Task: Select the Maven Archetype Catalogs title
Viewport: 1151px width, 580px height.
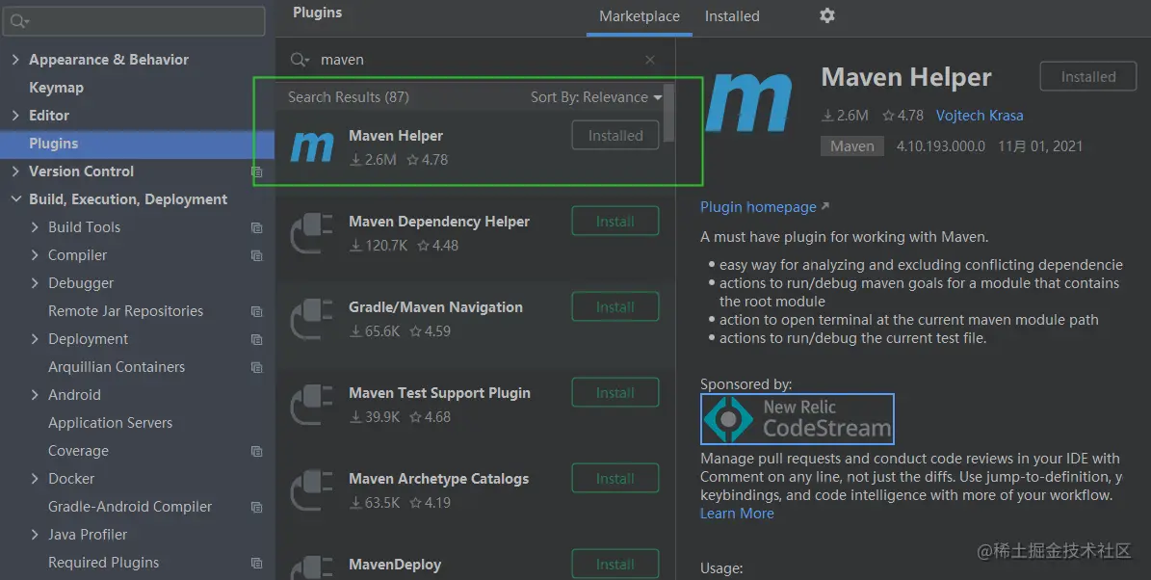Action: coord(439,479)
